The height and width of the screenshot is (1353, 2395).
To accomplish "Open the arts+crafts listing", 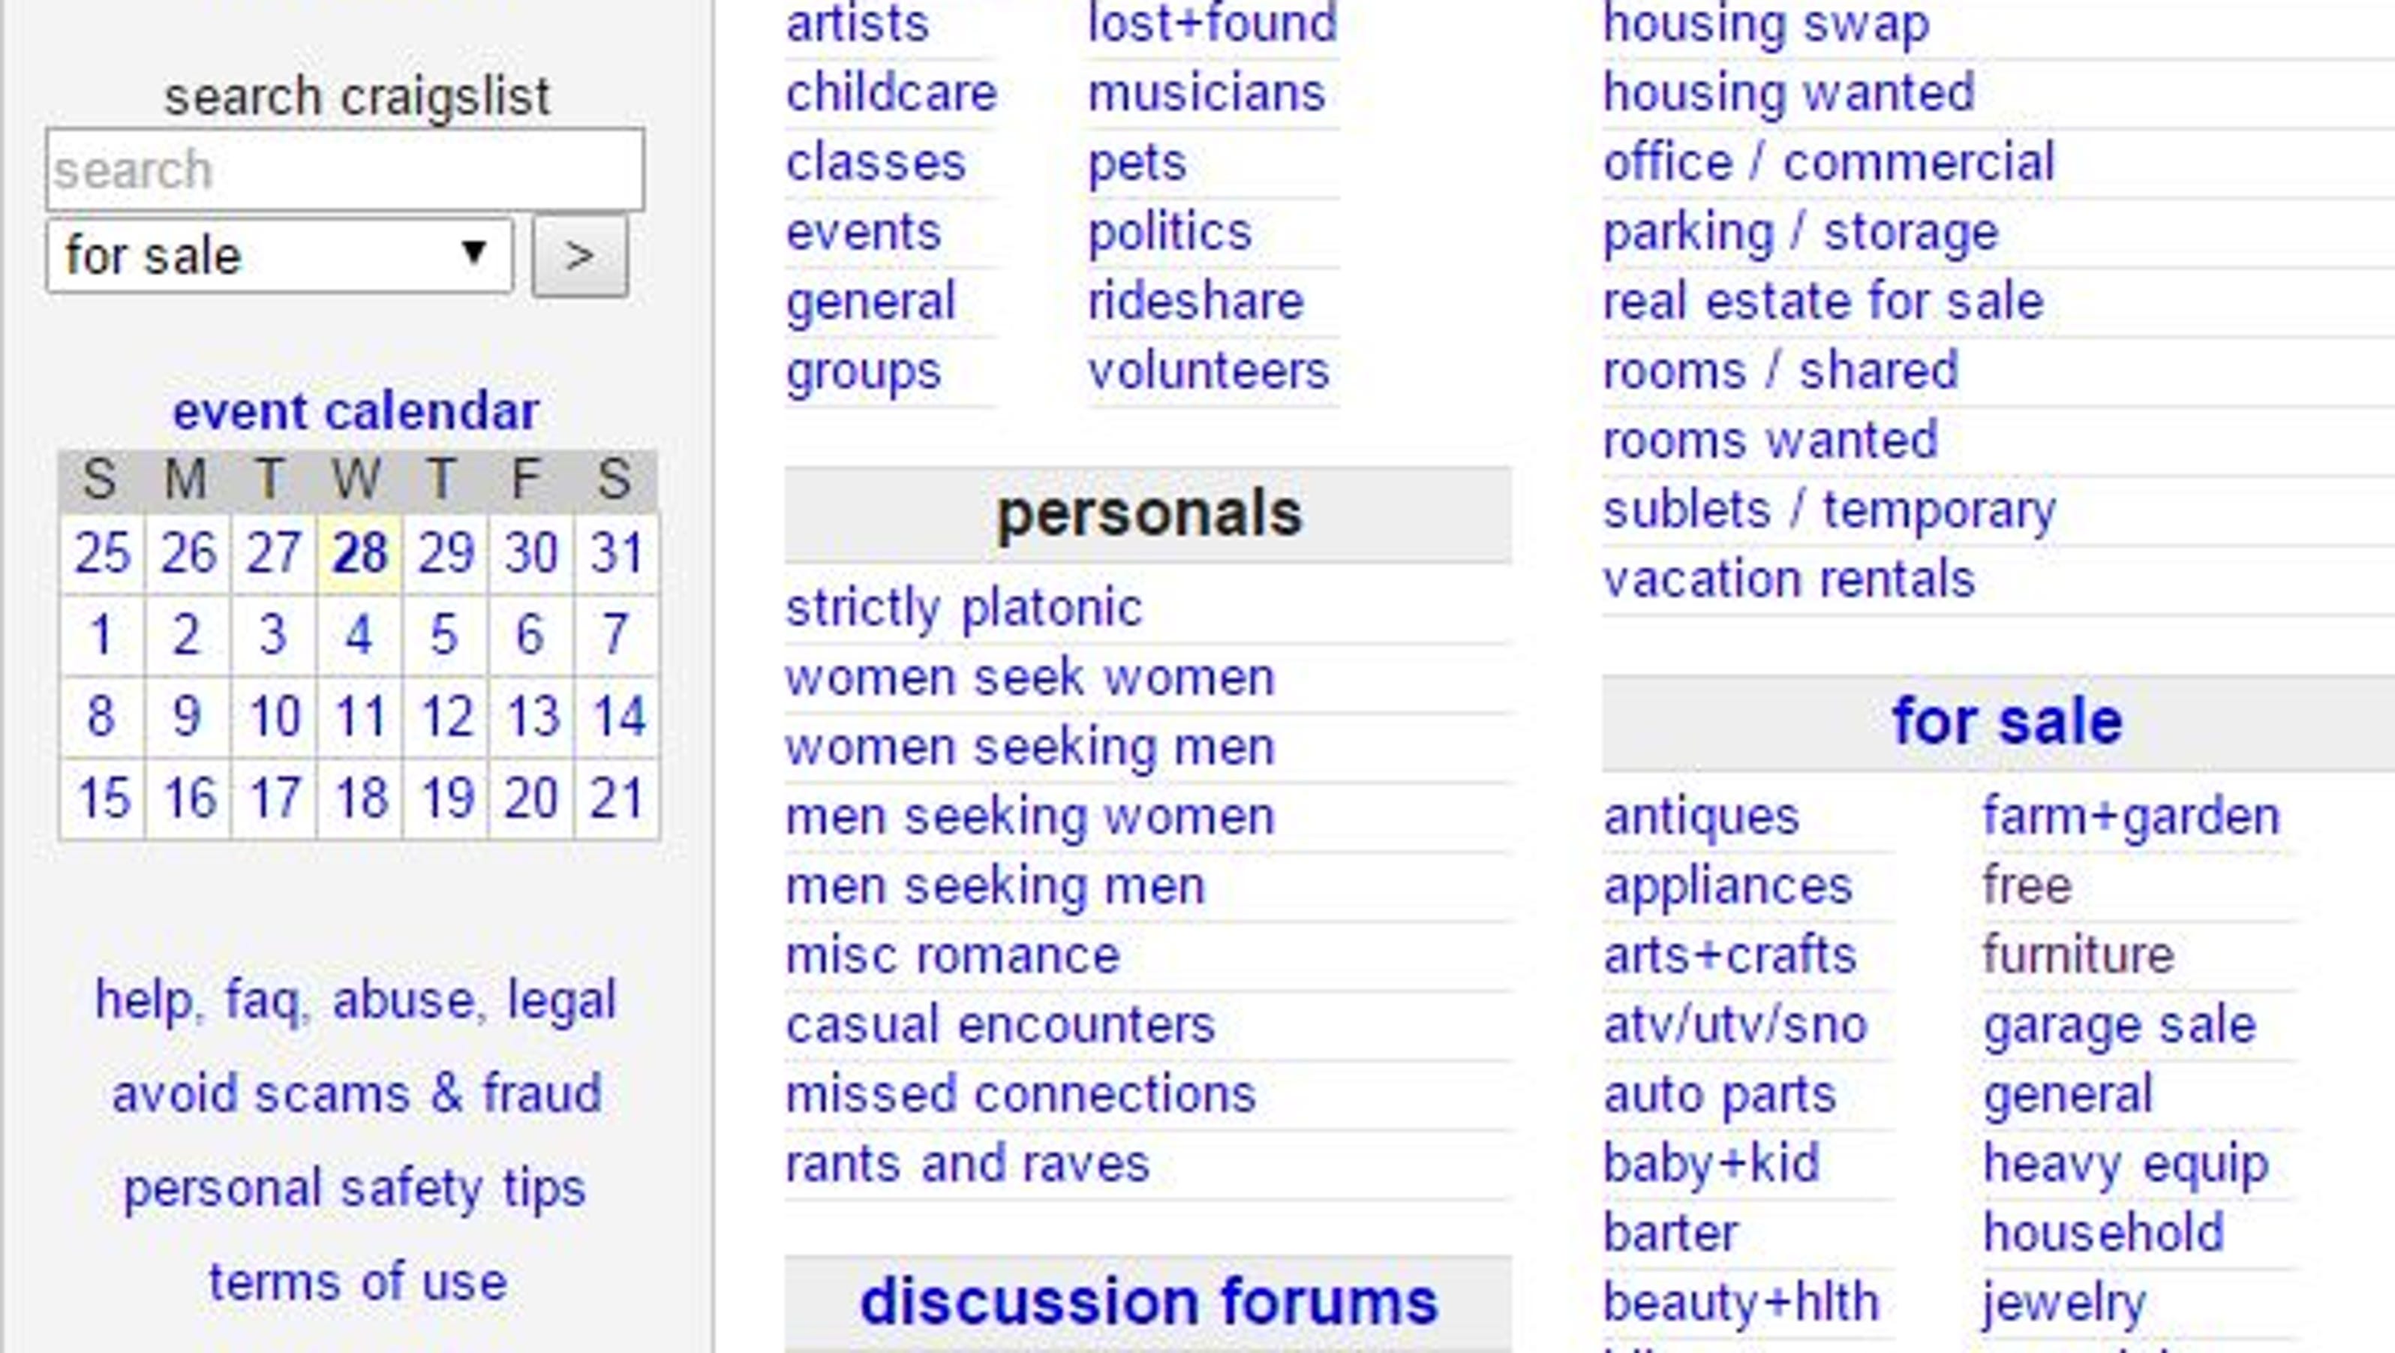I will (1729, 956).
